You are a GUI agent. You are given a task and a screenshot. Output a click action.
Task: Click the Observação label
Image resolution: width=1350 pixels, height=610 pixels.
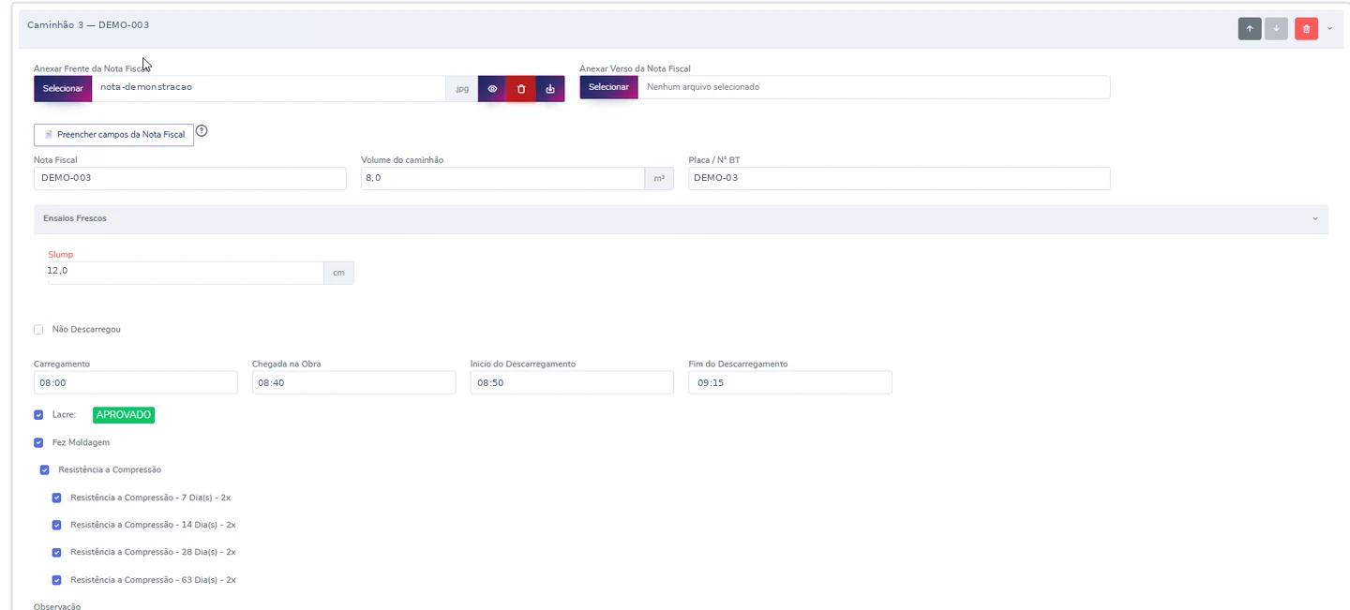click(x=57, y=606)
